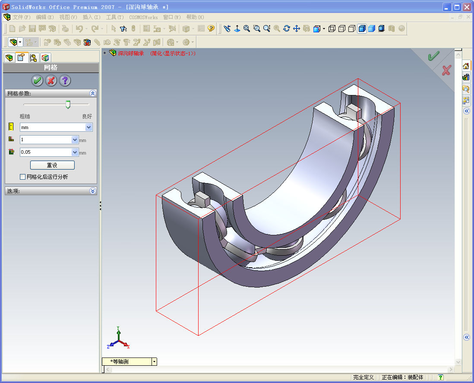Cancel mesh panel with red X button
This screenshot has height=383, width=474.
click(x=51, y=80)
